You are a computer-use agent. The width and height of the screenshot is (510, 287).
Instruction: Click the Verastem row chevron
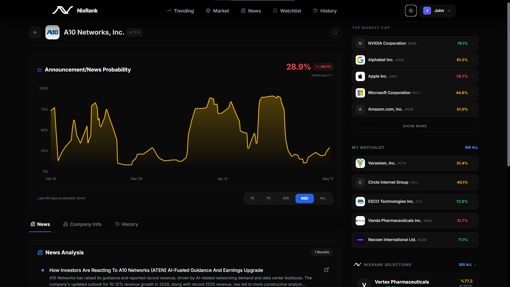click(473, 163)
